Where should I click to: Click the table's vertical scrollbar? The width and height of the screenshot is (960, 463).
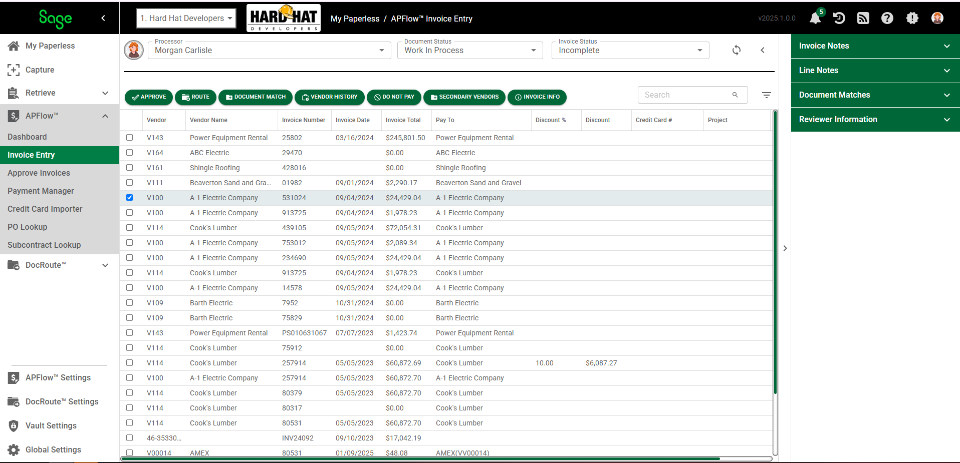point(776,252)
